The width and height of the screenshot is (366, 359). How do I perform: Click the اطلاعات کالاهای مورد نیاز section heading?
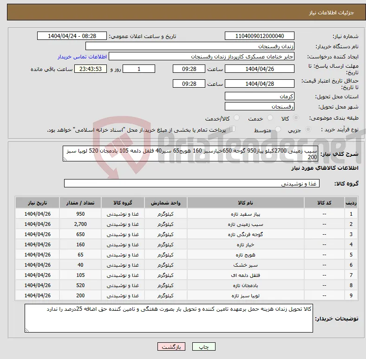[x=325, y=168]
